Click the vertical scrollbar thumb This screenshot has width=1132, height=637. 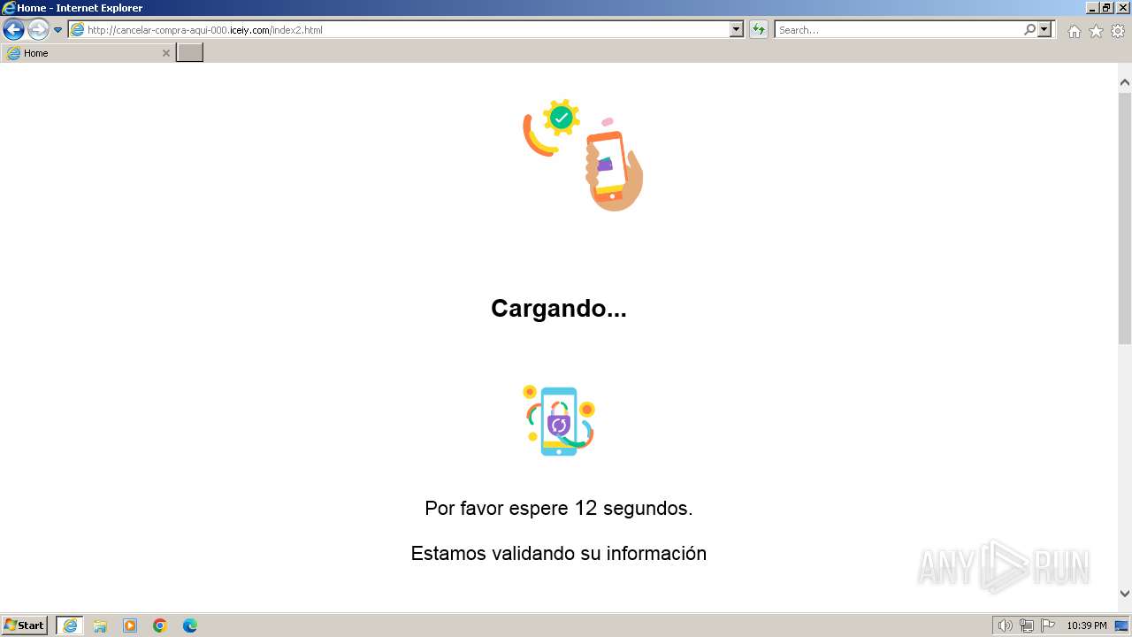(x=1125, y=217)
